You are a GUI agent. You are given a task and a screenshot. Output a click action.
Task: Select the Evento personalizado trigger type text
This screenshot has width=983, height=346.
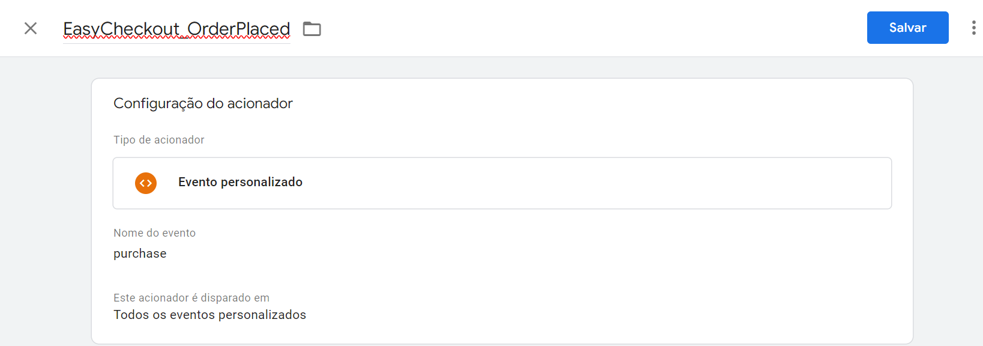pyautogui.click(x=240, y=182)
